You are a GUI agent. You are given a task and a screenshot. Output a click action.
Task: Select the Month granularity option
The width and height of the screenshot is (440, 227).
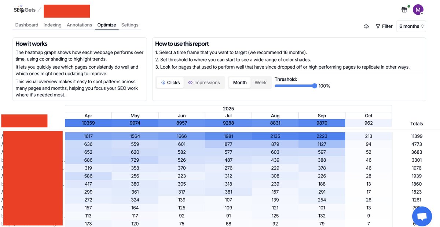click(x=240, y=83)
